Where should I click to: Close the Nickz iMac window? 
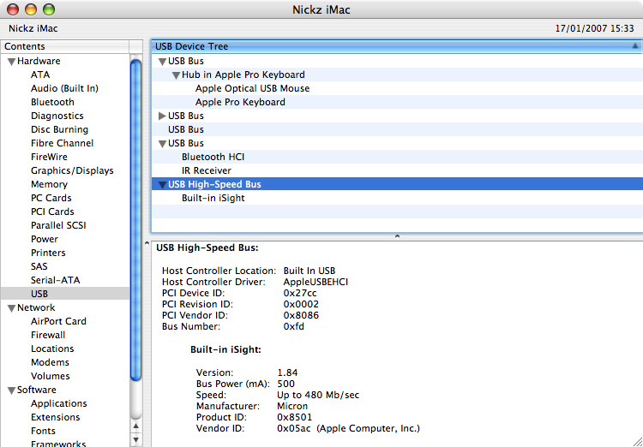(13, 9)
